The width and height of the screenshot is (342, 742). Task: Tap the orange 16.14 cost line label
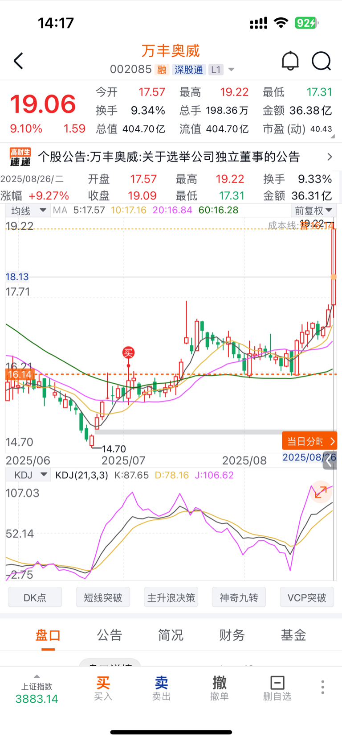click(20, 374)
